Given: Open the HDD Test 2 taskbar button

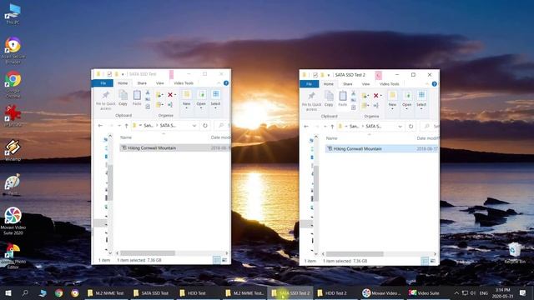Looking at the screenshot, I should click(335, 292).
